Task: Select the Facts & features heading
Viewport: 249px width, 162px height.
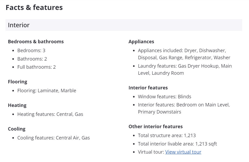Action: [x=34, y=7]
